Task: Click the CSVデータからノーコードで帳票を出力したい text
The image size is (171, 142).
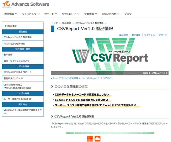Action: click(82, 94)
